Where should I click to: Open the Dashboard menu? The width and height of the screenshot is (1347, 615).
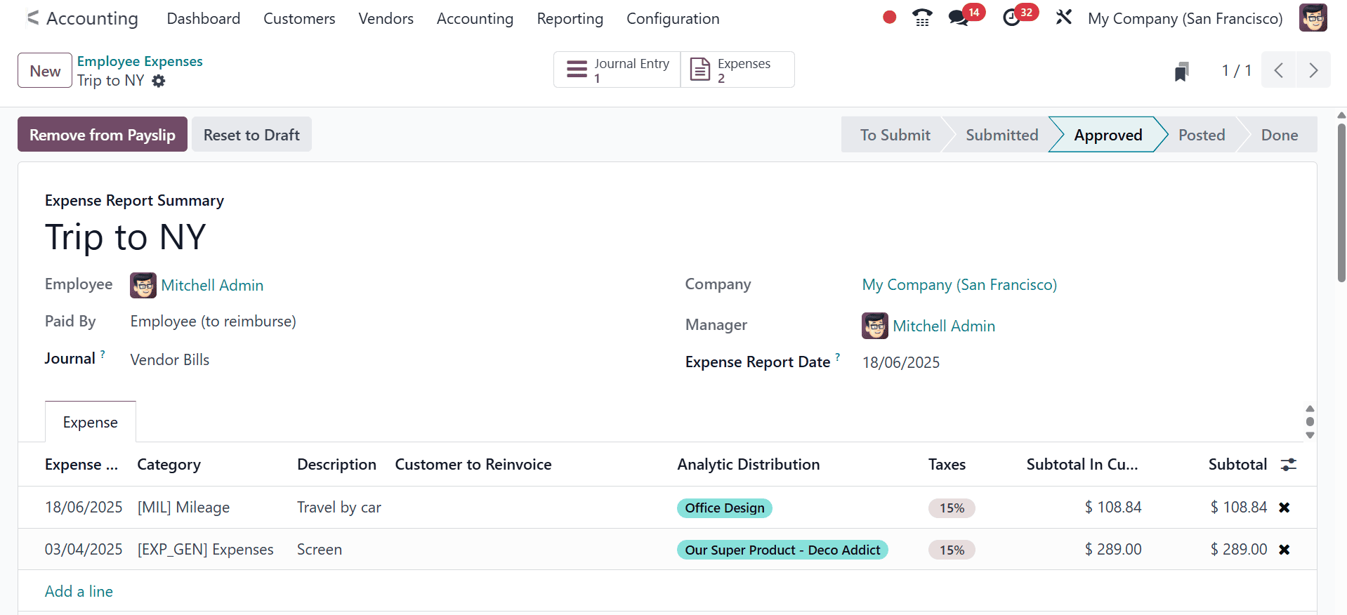click(x=204, y=18)
